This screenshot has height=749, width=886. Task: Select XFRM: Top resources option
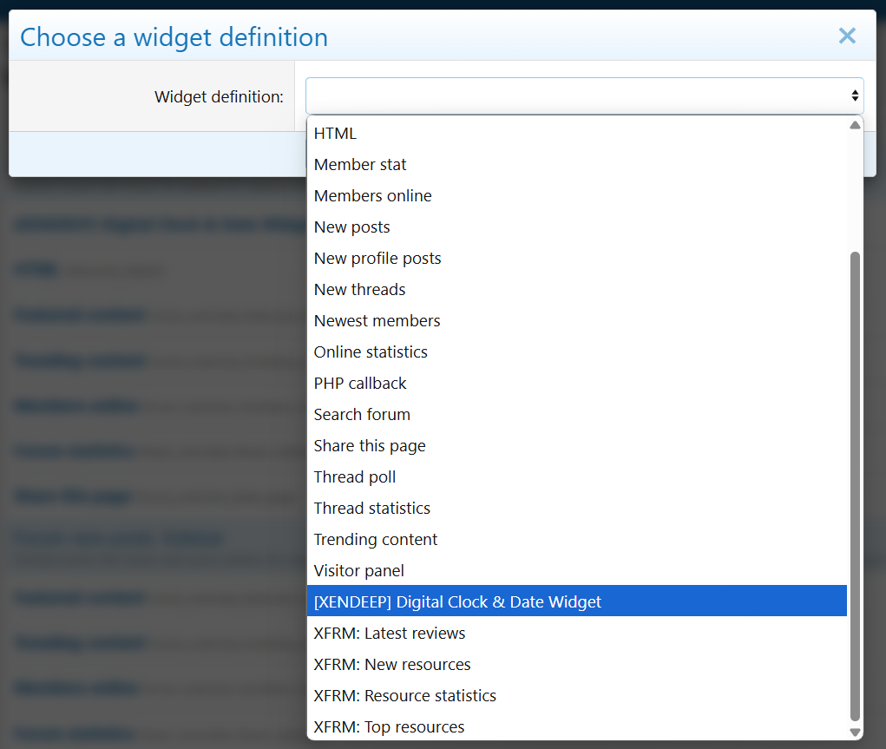[389, 727]
